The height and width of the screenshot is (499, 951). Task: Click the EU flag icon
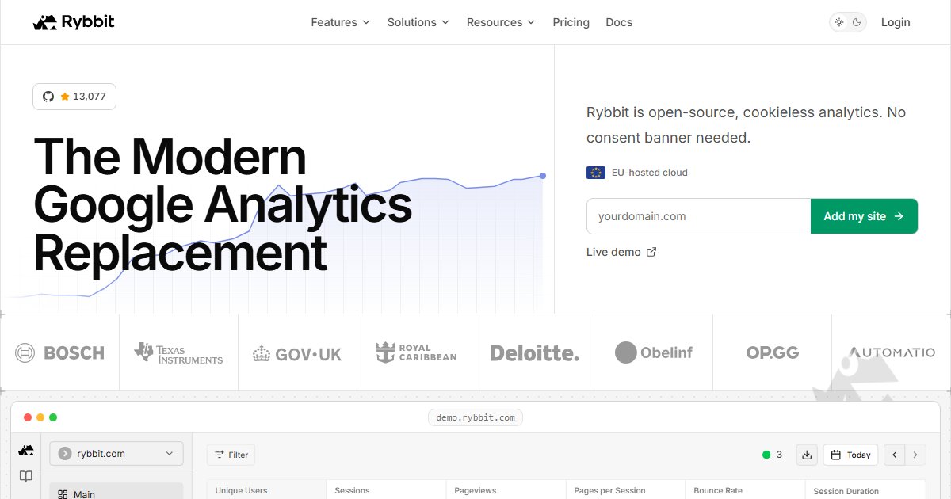point(596,173)
